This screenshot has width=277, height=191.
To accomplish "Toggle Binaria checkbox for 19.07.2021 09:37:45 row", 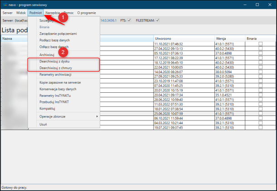I will click(x=261, y=127).
